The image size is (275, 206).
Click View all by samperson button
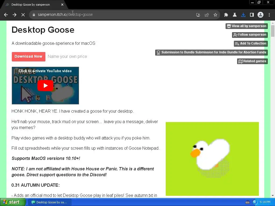pyautogui.click(x=247, y=26)
